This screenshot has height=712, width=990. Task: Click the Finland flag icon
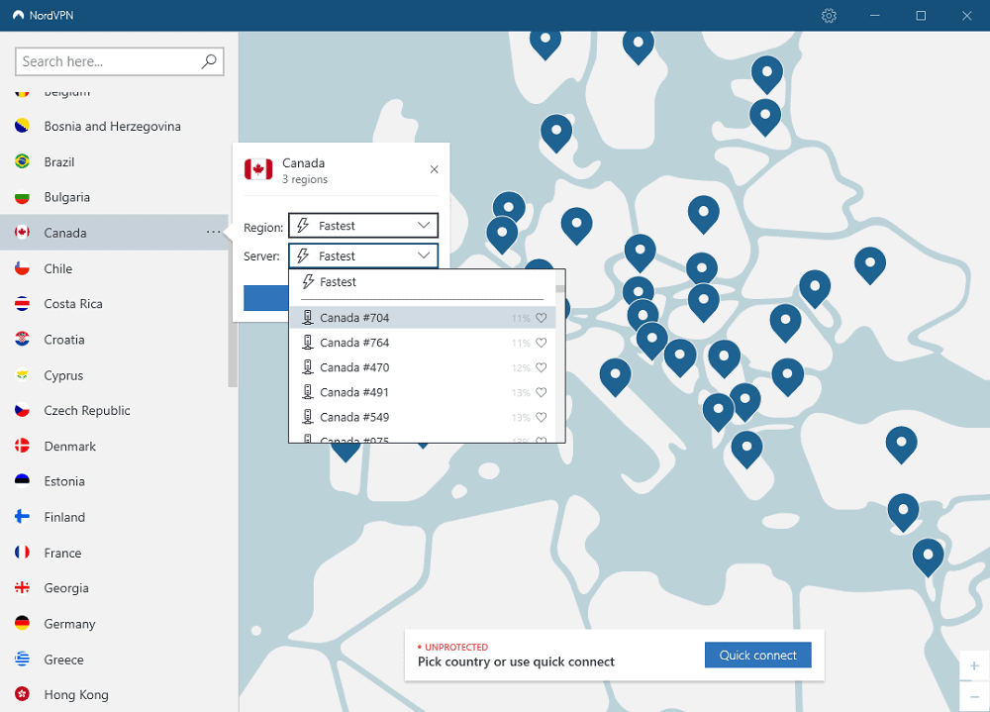coord(22,517)
